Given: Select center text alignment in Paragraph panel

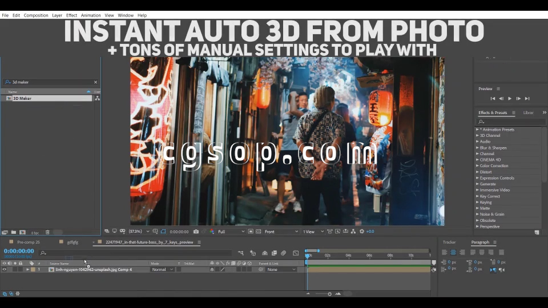Looking at the screenshot, I should pos(453,252).
